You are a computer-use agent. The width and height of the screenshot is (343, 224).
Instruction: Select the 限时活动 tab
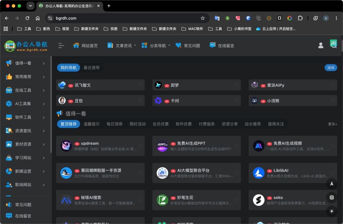click(x=138, y=124)
